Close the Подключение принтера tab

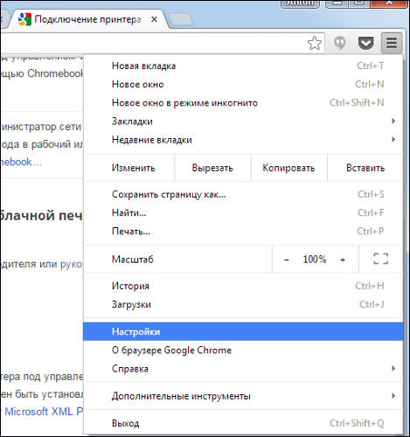click(154, 19)
